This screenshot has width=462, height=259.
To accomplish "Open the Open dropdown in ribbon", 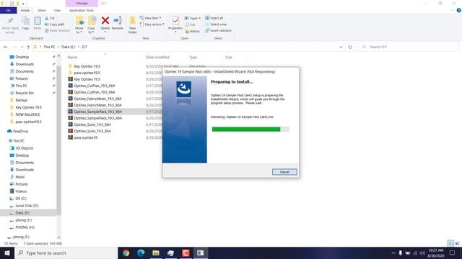I will click(x=193, y=18).
